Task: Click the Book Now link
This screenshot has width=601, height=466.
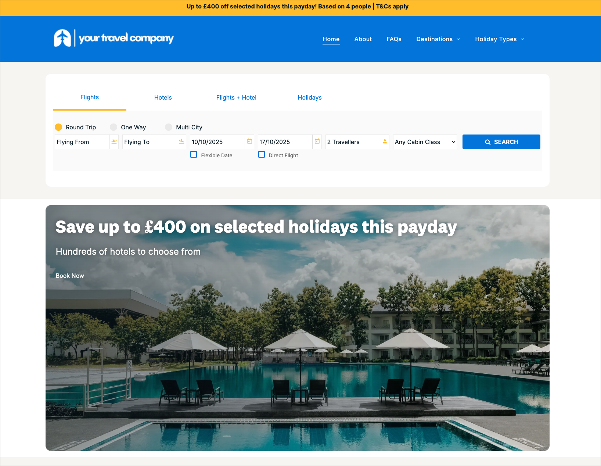Action: (70, 276)
